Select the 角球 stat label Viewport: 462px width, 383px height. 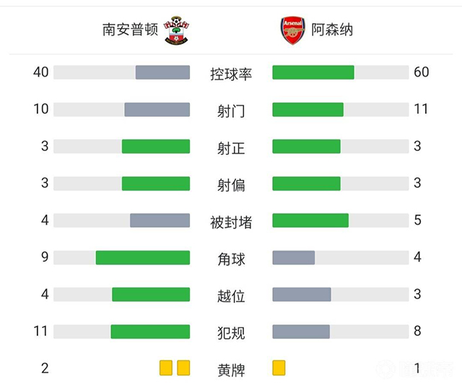click(231, 258)
